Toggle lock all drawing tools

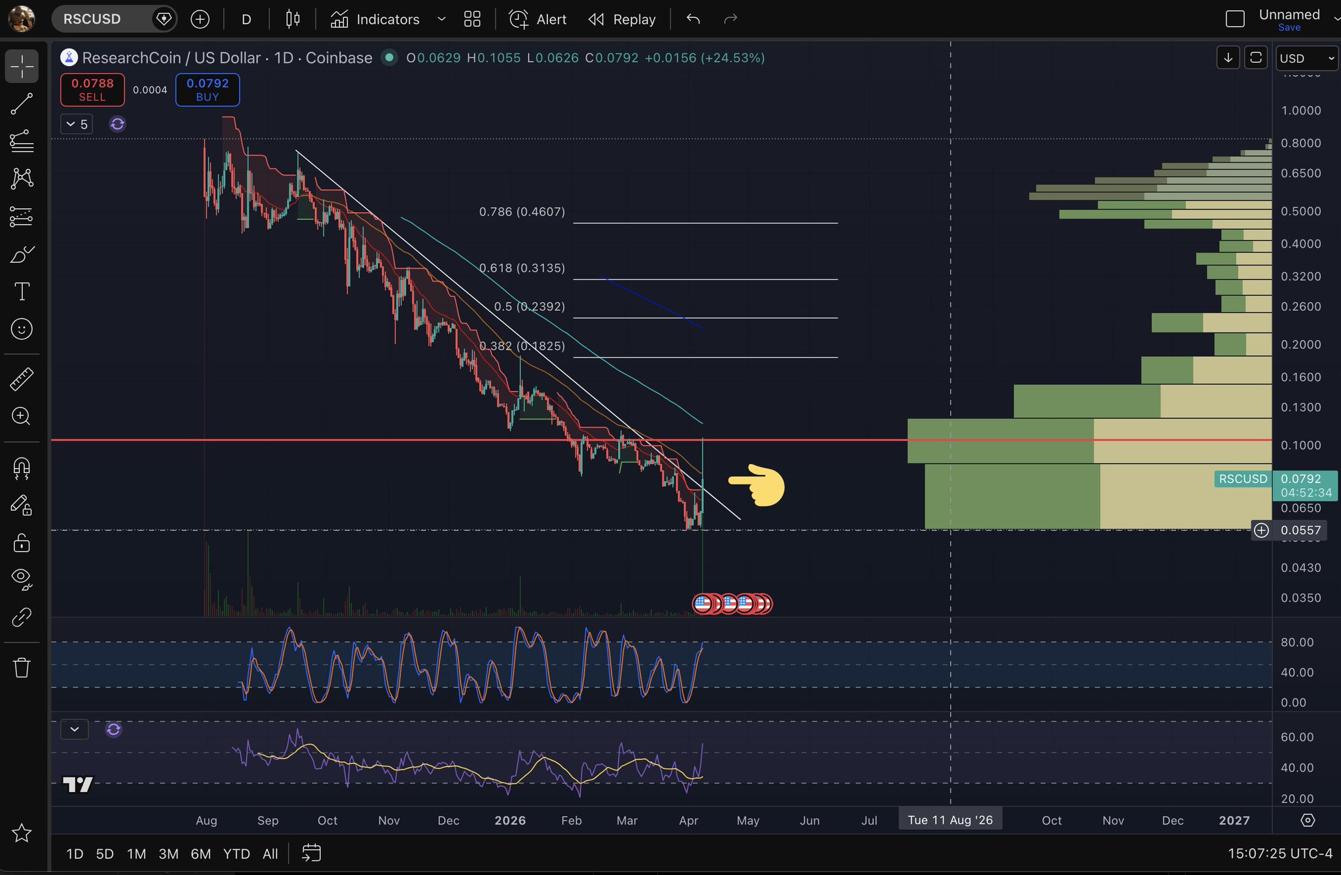point(22,543)
